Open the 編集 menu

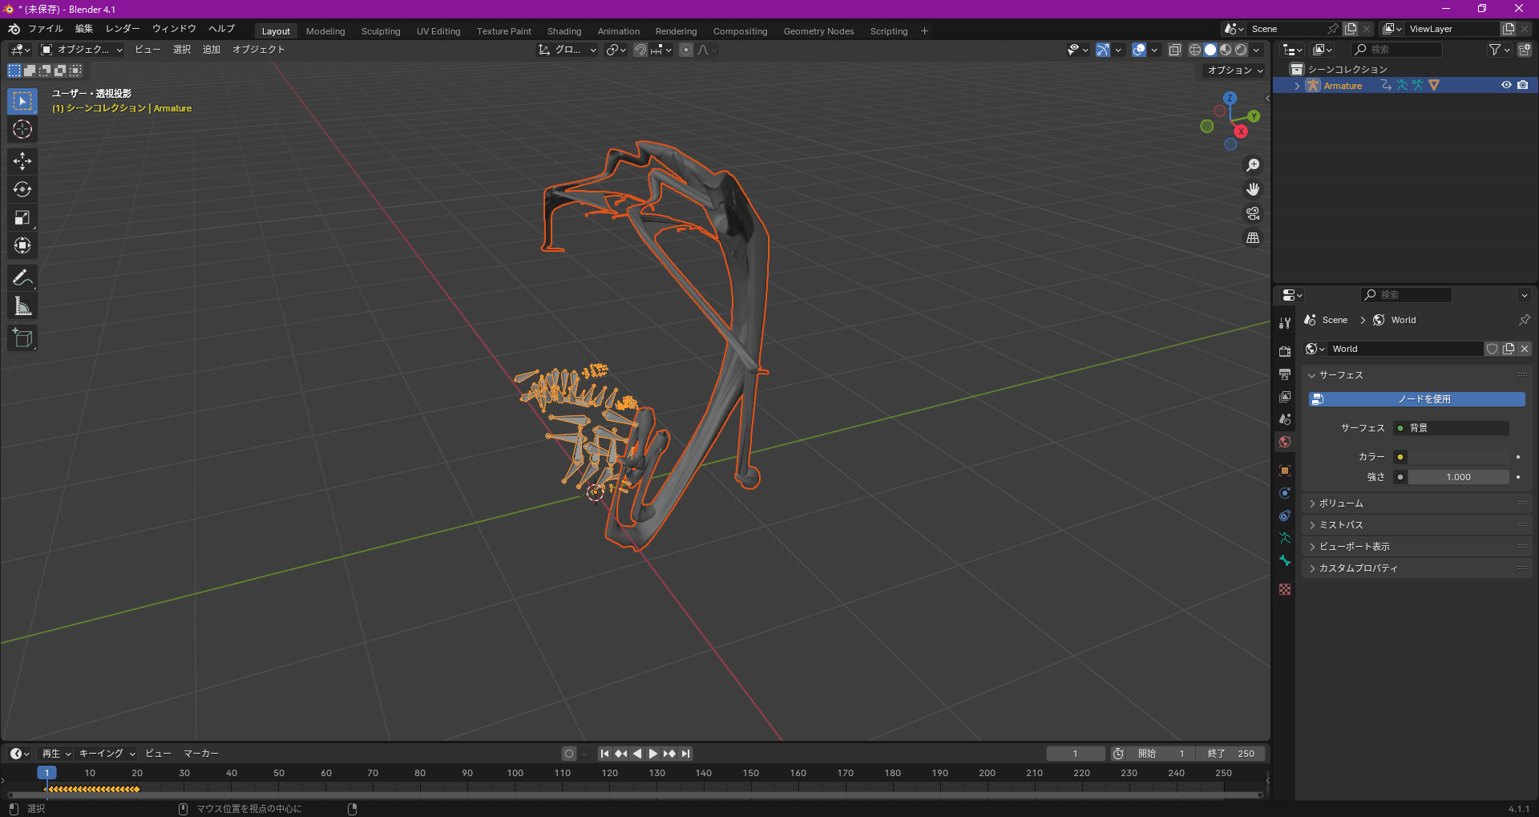coord(84,29)
